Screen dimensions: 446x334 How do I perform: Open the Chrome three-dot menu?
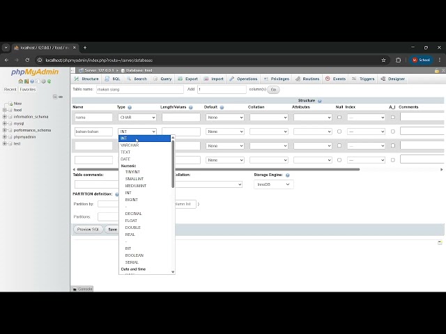coord(440,61)
